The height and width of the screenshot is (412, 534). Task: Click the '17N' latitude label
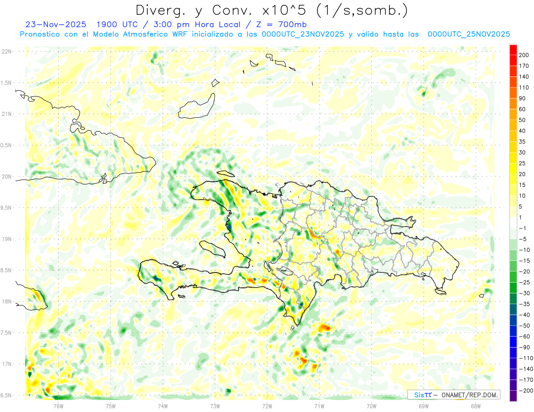[x=7, y=364]
